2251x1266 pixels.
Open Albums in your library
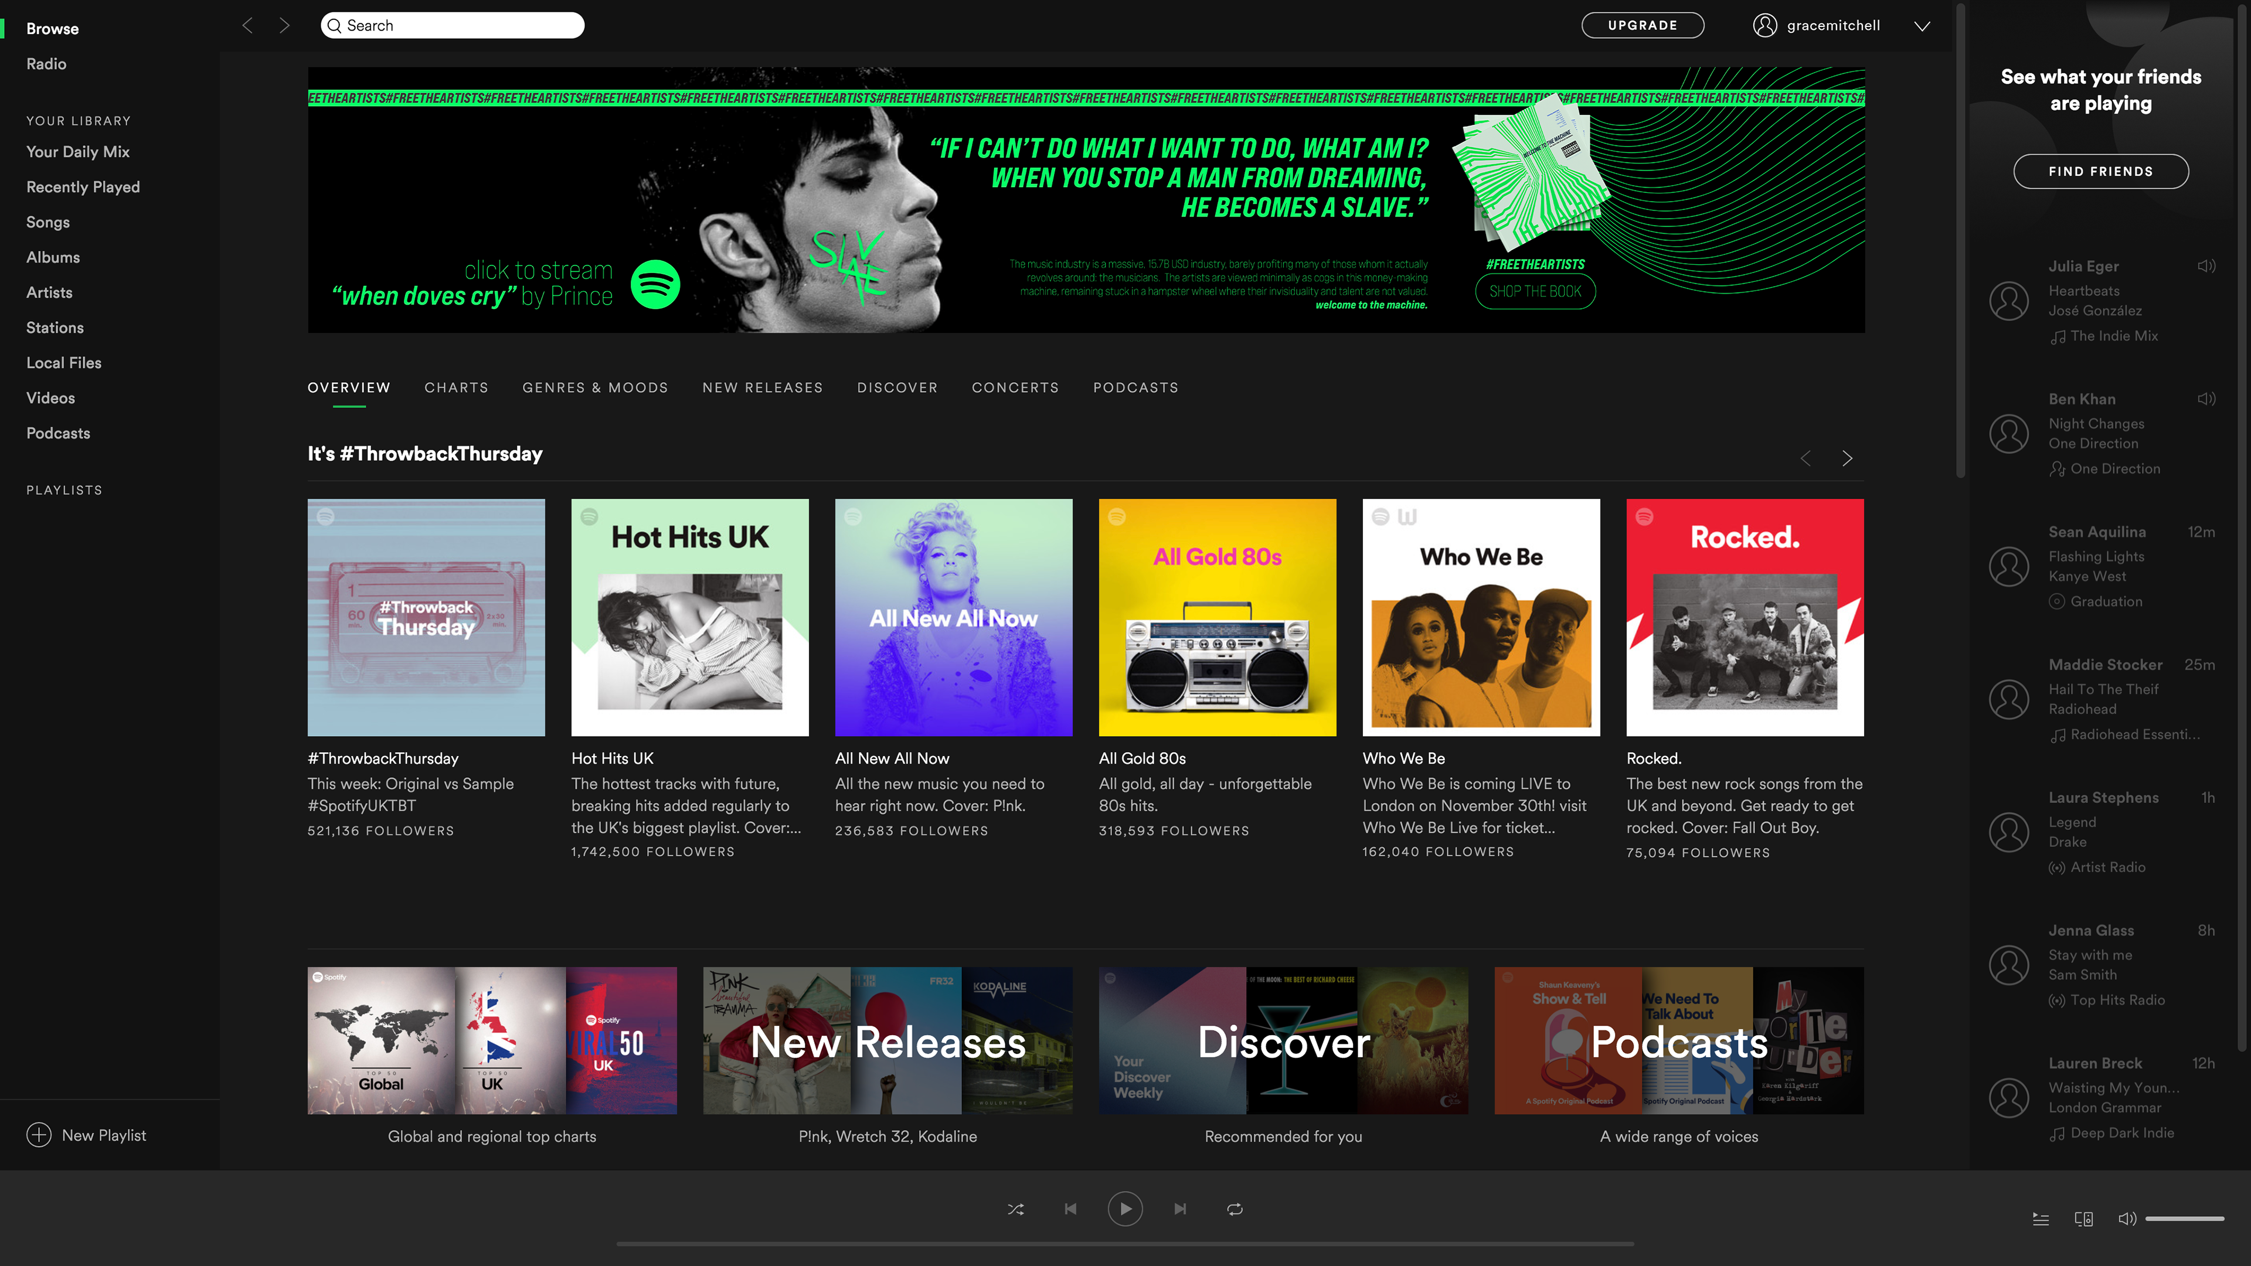(x=53, y=257)
